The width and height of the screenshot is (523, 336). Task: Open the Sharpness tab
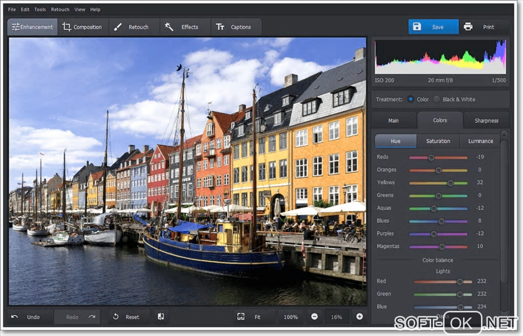click(x=486, y=121)
